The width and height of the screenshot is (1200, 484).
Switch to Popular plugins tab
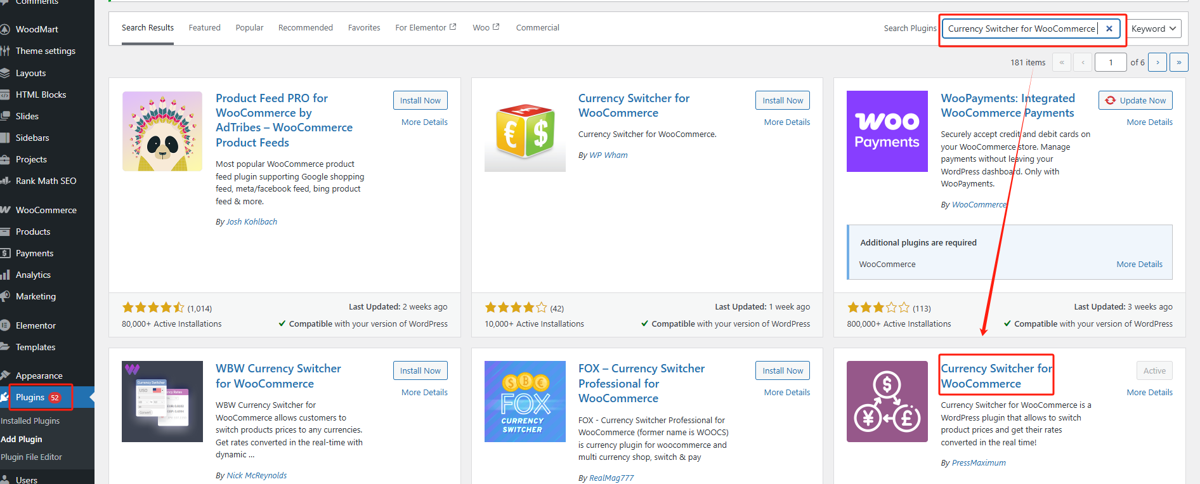coord(249,28)
